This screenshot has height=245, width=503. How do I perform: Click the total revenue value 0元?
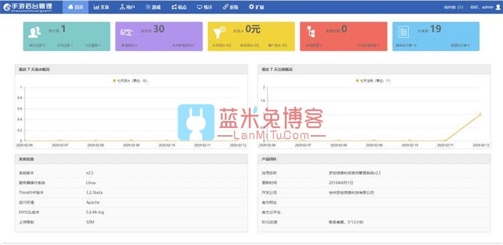coord(253,29)
